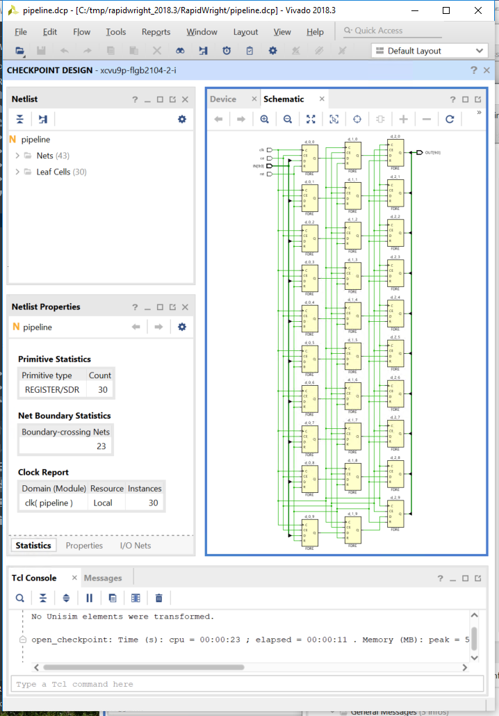Select the Tcl Console tab
This screenshot has width=499, height=716.
coord(34,578)
